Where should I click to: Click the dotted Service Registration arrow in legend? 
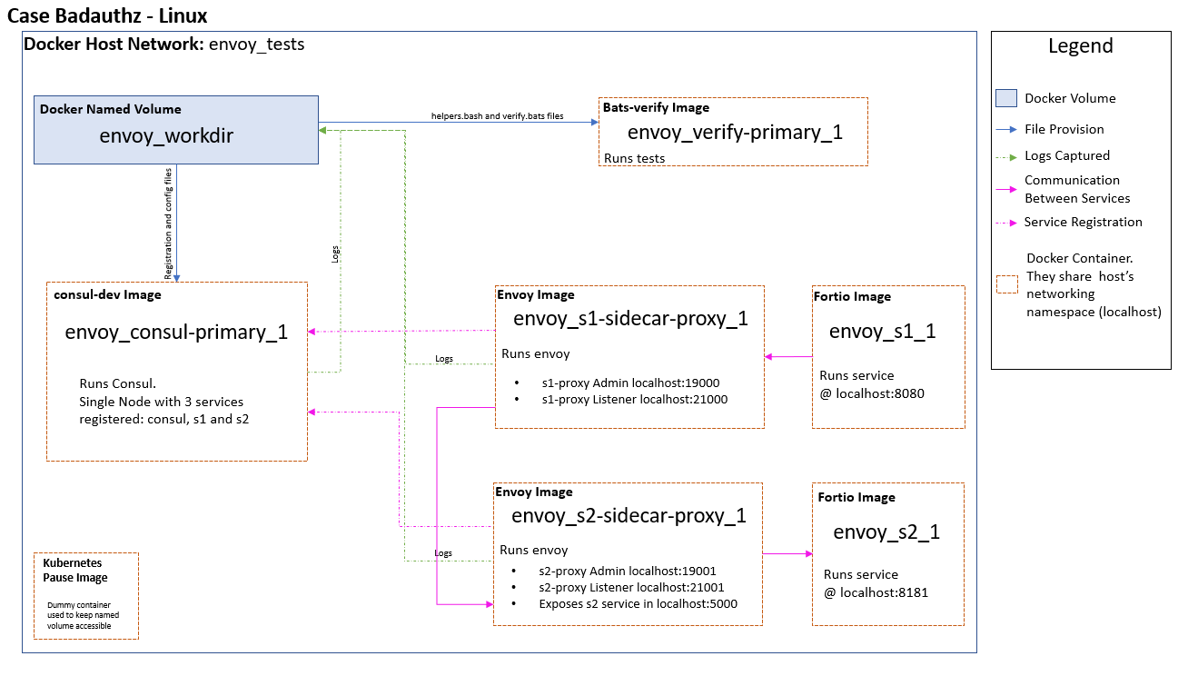tap(1006, 223)
